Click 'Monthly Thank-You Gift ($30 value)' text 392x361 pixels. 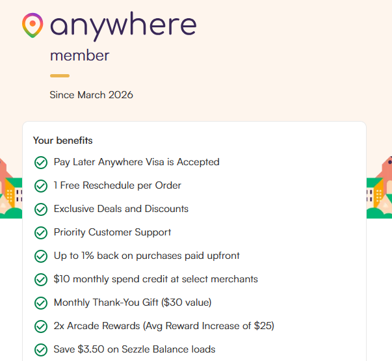[x=133, y=302]
